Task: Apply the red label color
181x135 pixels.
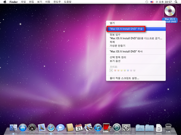Action: coord(115,70)
